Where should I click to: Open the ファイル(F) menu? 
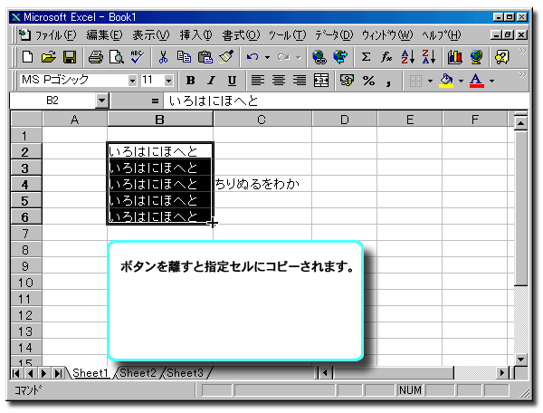[x=55, y=35]
